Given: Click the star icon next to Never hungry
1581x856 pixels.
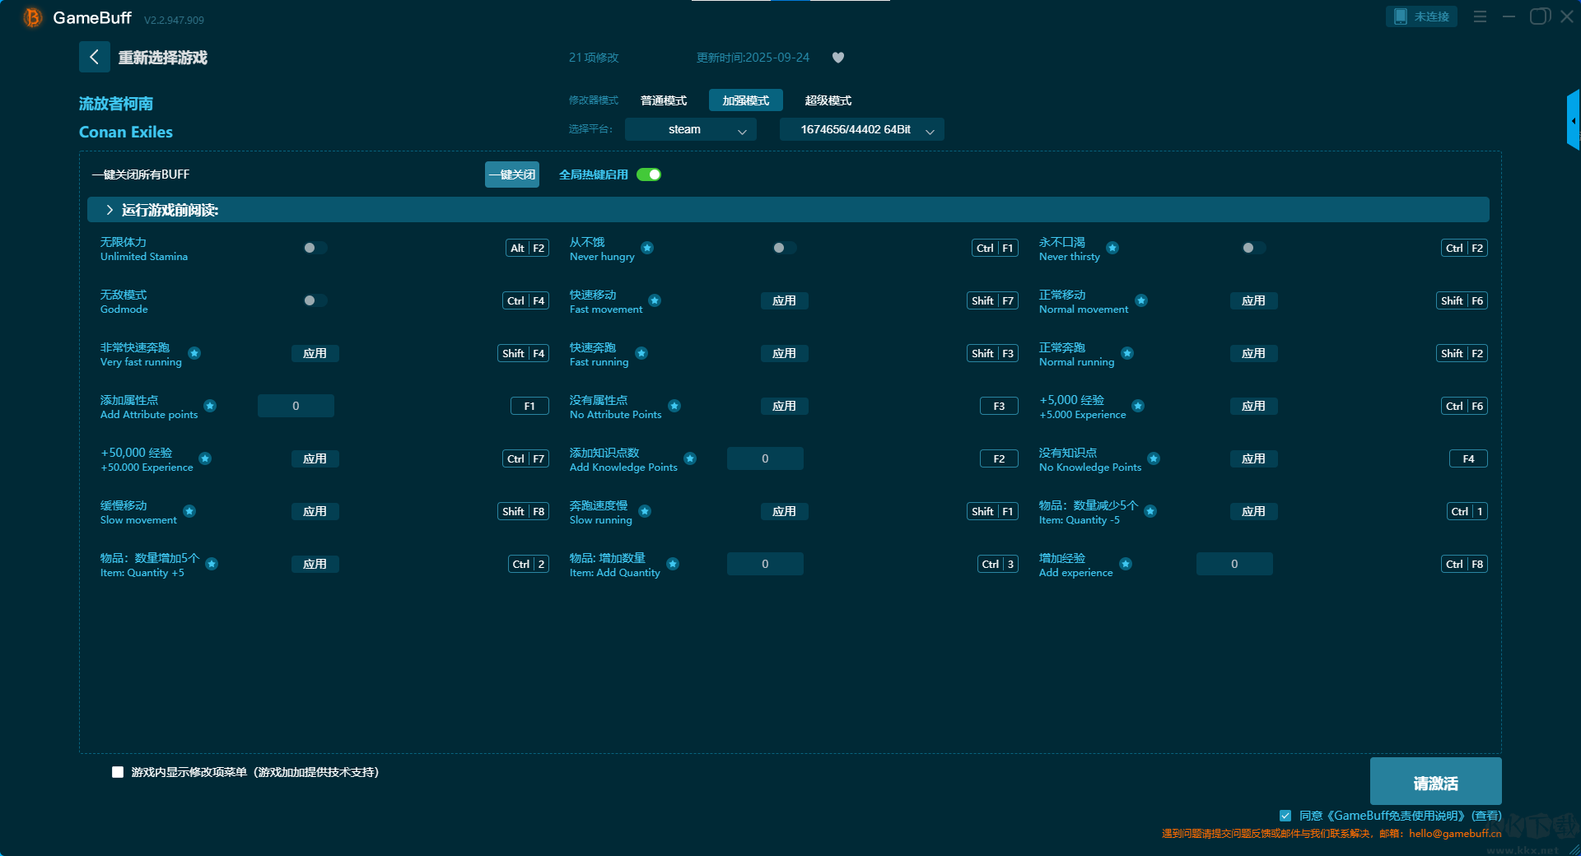Looking at the screenshot, I should click(x=647, y=248).
